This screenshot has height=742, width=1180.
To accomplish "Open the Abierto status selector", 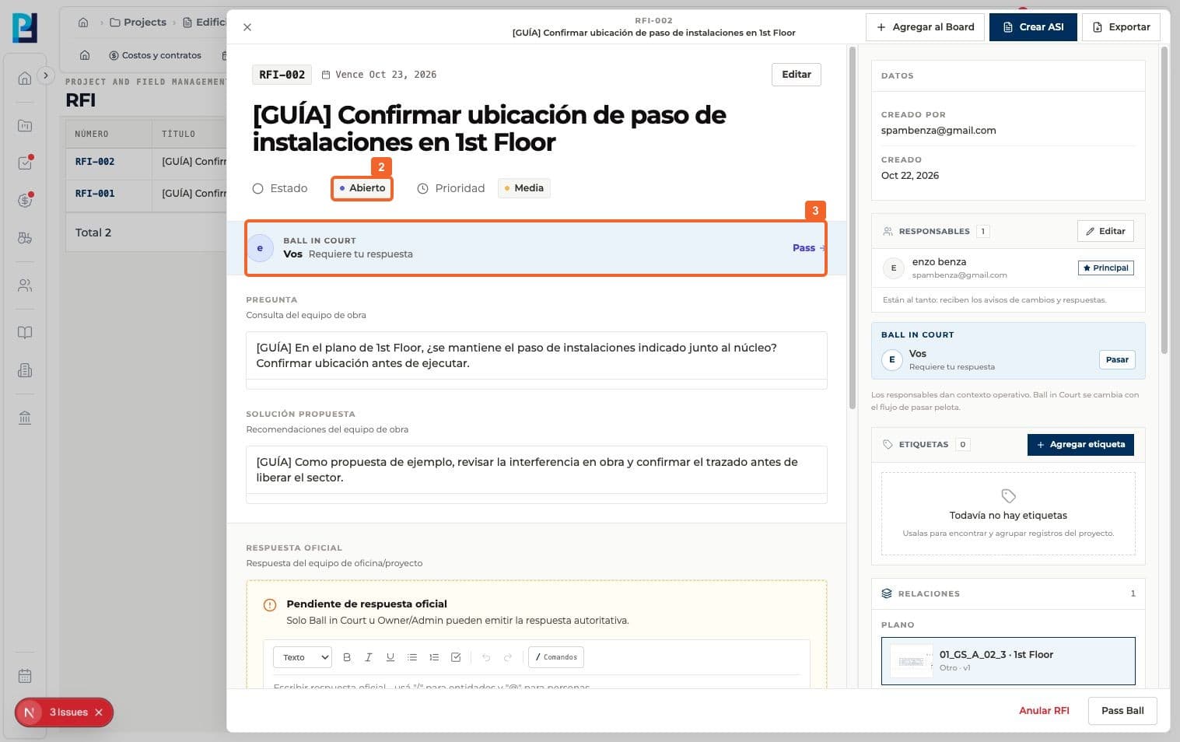I will tap(362, 188).
